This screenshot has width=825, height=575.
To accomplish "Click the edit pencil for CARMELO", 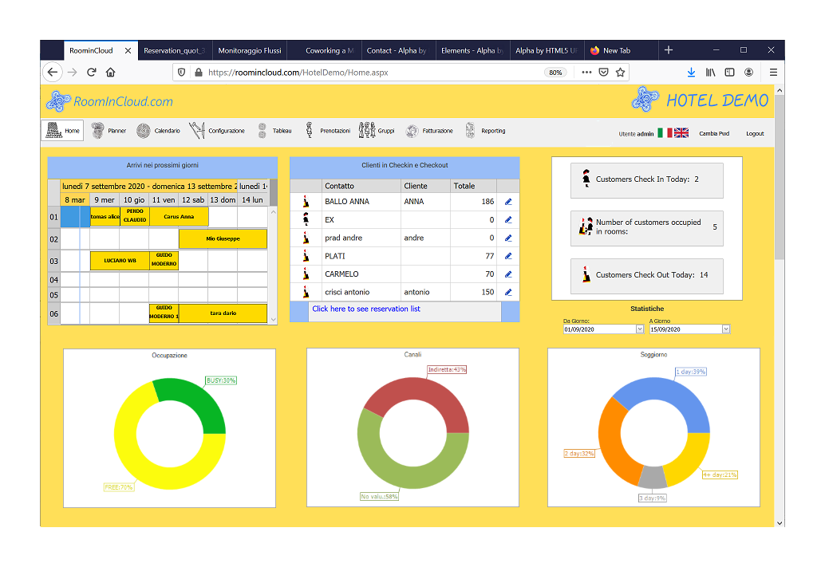I will (508, 274).
